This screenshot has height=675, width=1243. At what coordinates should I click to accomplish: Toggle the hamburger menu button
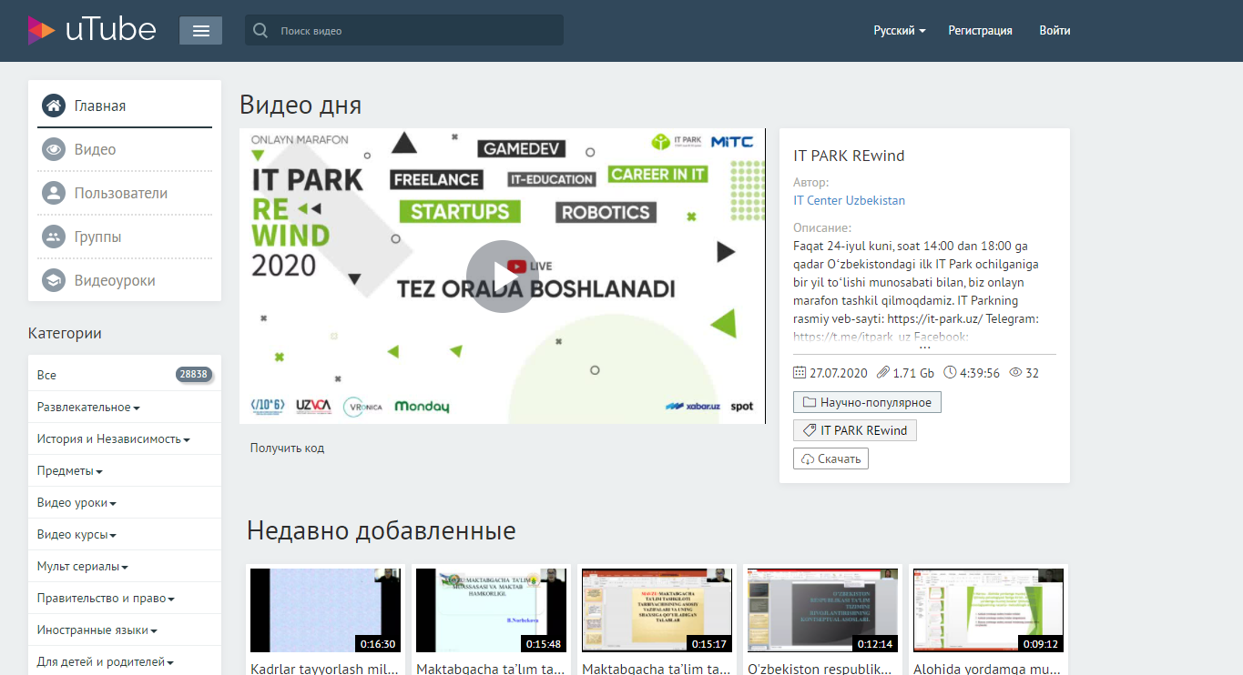201,30
